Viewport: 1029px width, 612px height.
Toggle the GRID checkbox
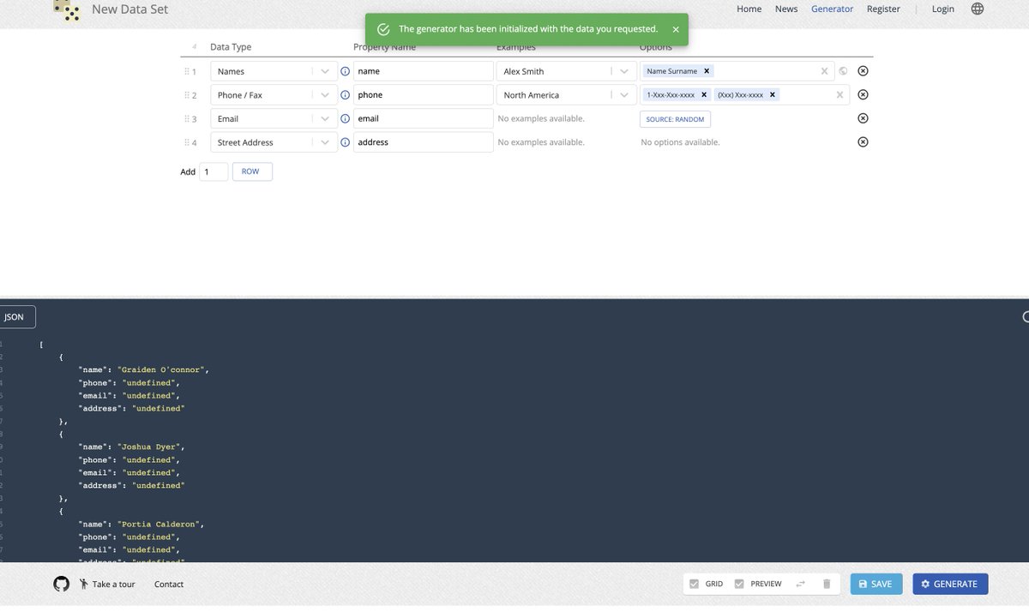(x=694, y=584)
